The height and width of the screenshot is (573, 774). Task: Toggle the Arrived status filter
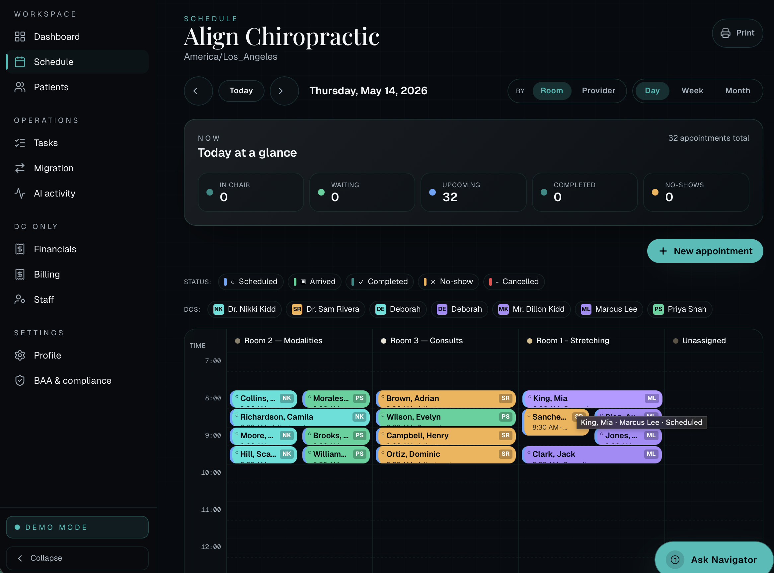click(x=315, y=282)
